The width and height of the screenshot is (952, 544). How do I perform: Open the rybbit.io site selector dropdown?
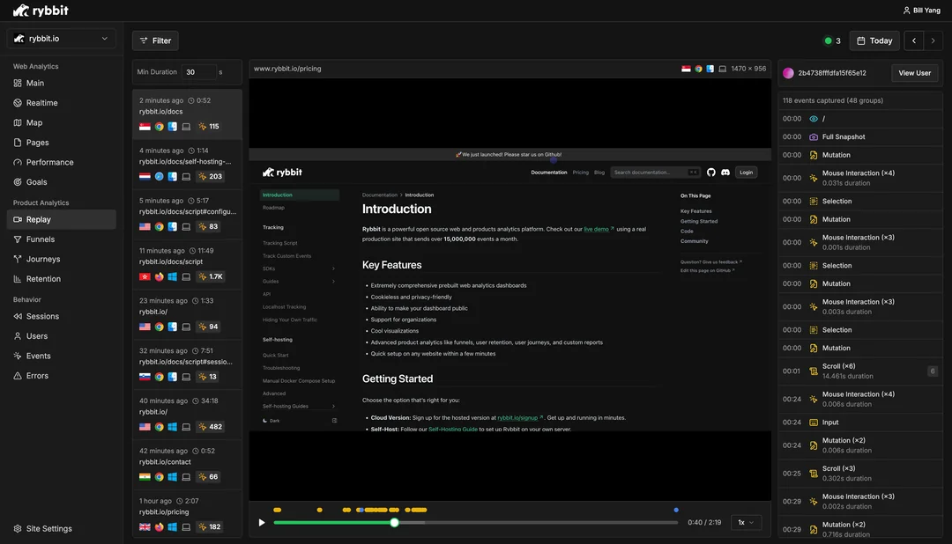click(x=61, y=39)
